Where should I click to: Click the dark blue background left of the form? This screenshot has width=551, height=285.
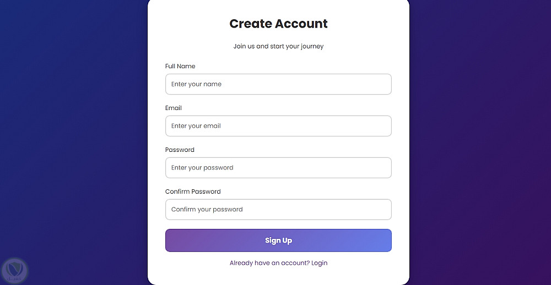point(72,138)
